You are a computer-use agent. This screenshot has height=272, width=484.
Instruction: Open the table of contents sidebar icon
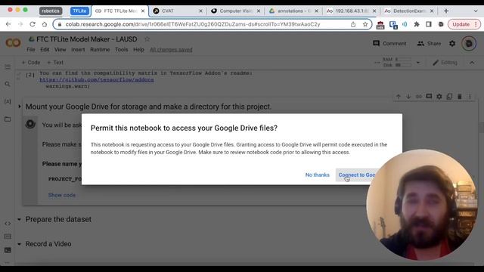point(8,67)
